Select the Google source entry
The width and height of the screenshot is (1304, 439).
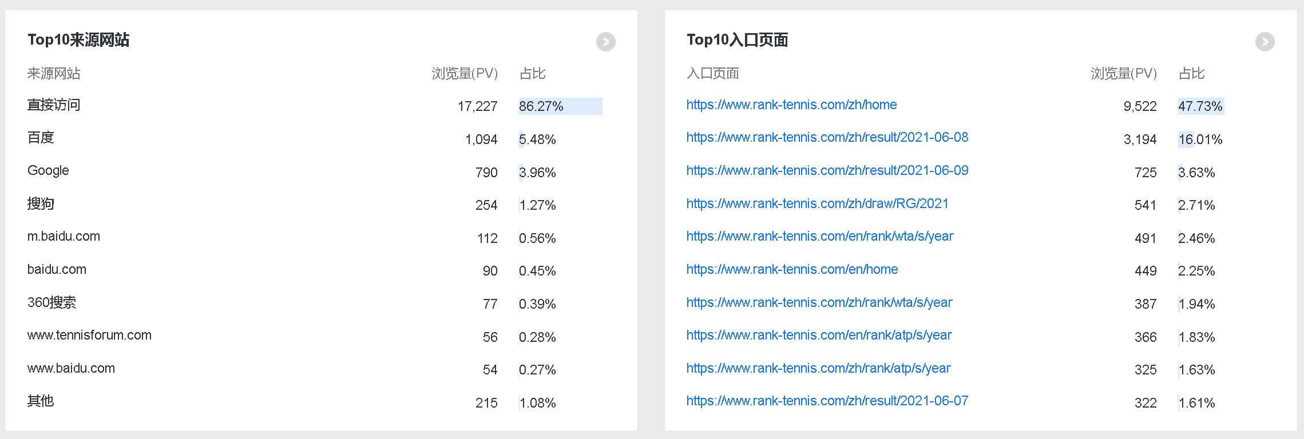(48, 171)
